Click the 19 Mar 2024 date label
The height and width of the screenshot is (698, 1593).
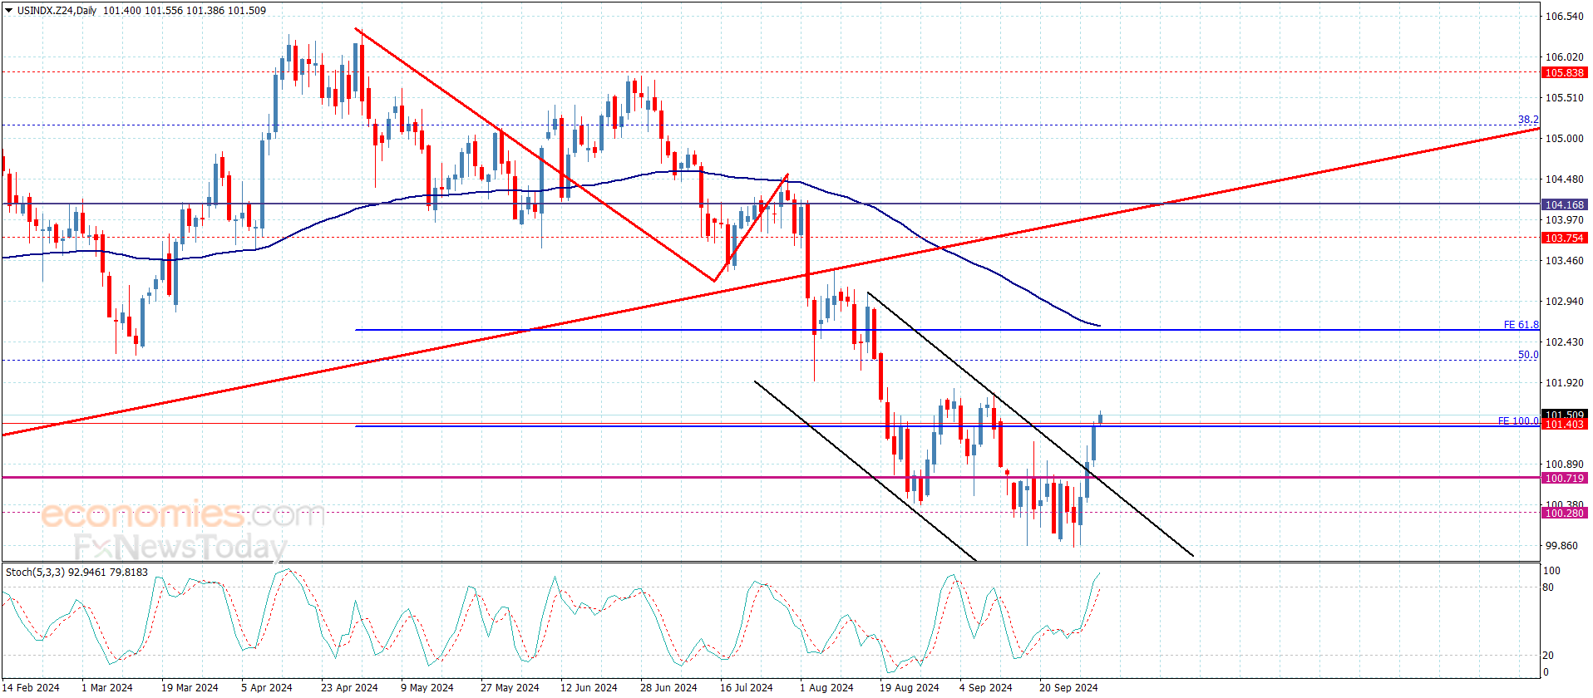click(x=190, y=687)
